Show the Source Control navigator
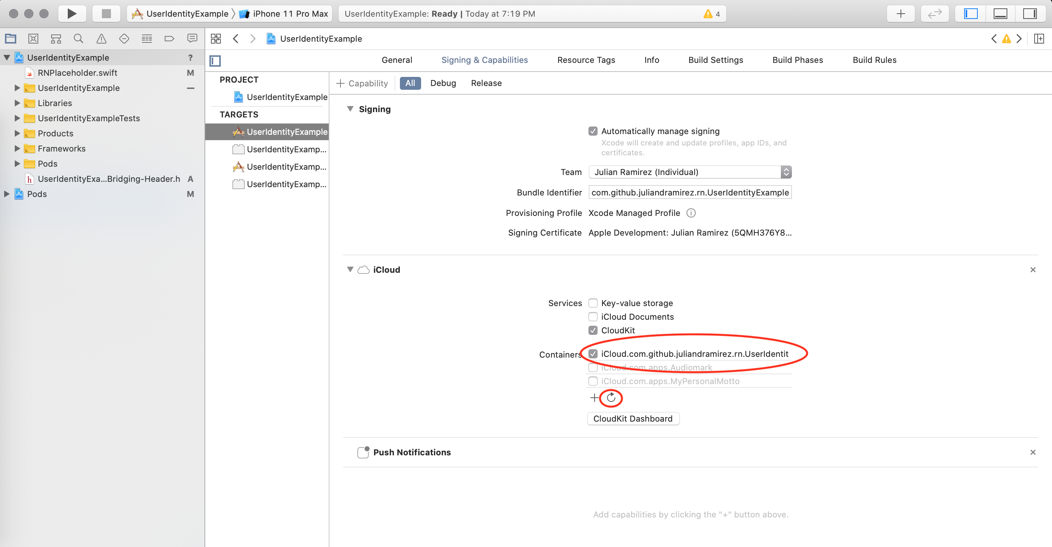Viewport: 1052px width, 547px height. (x=33, y=39)
